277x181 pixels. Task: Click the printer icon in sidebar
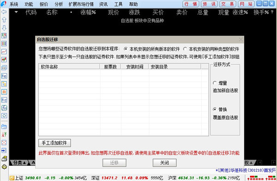pyautogui.click(x=4, y=158)
